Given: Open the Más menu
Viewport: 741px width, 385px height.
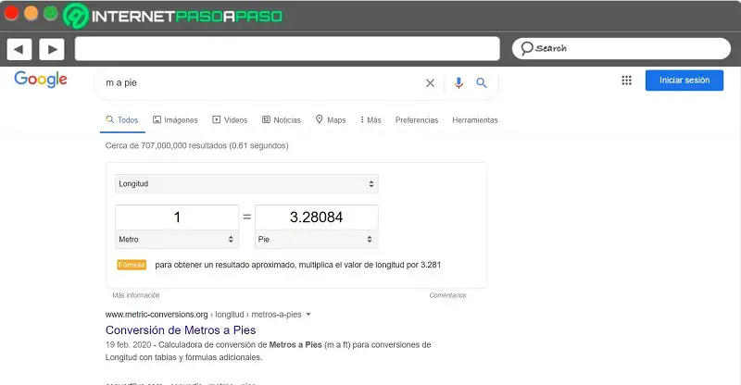Looking at the screenshot, I should (370, 120).
